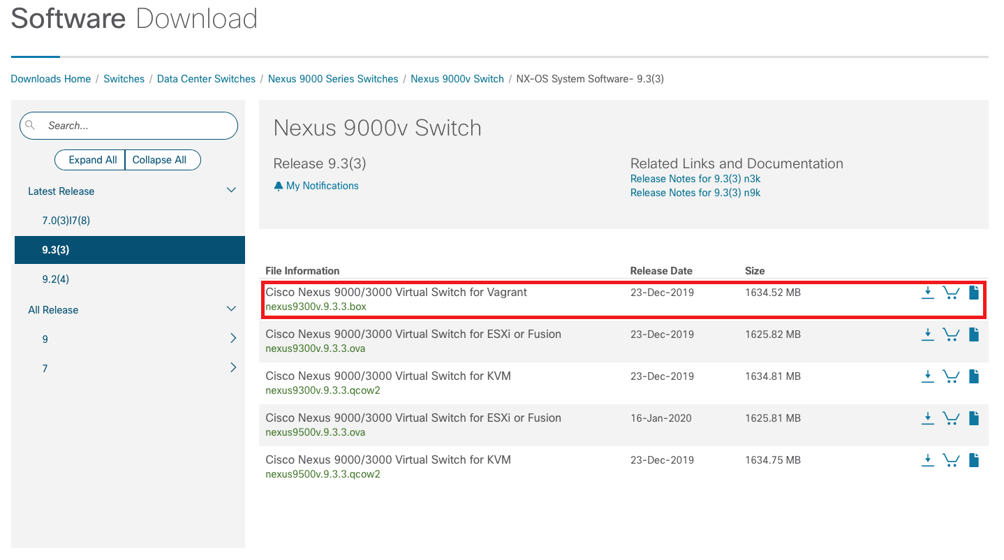Collapse the All Release section

231,309
